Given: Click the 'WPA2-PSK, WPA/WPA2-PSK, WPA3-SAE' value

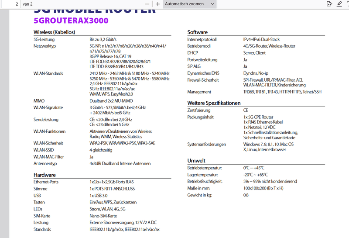Looking at the screenshot, I should click(123, 143).
